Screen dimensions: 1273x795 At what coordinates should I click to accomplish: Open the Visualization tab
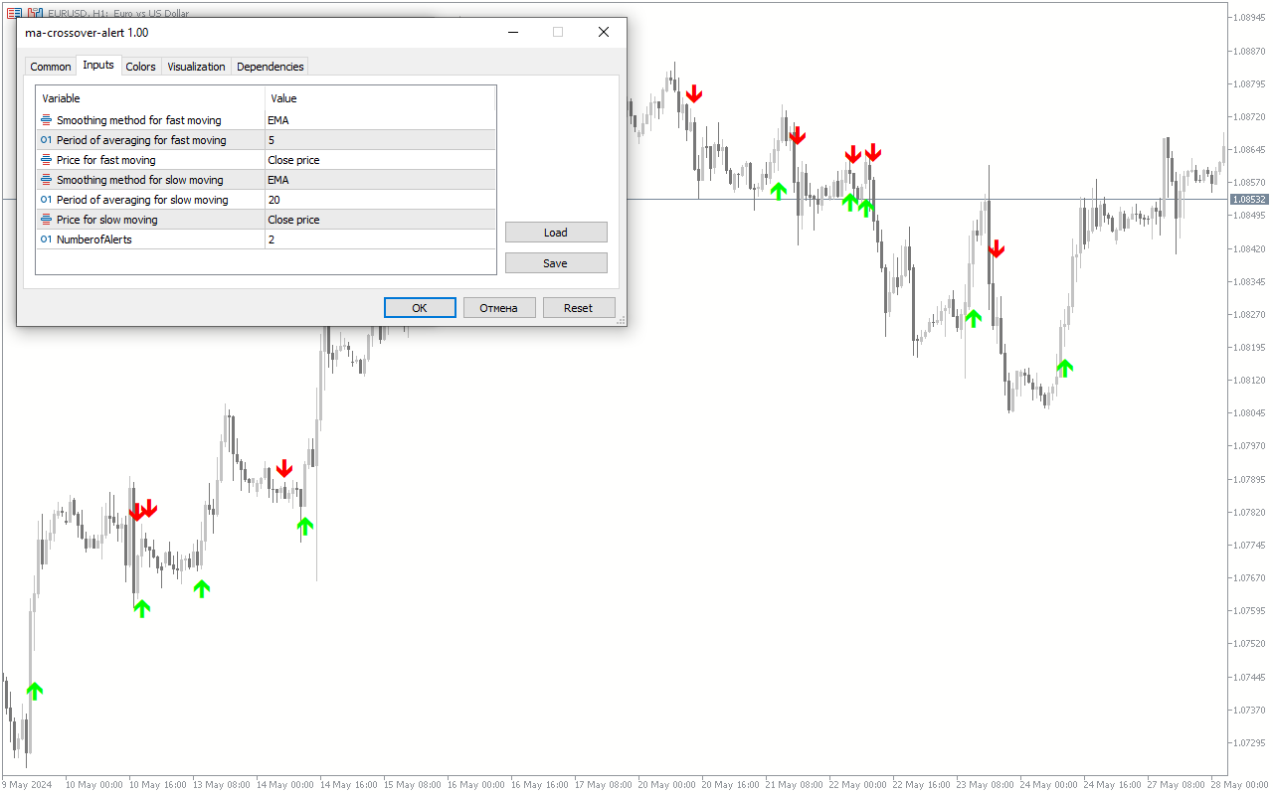coord(196,67)
